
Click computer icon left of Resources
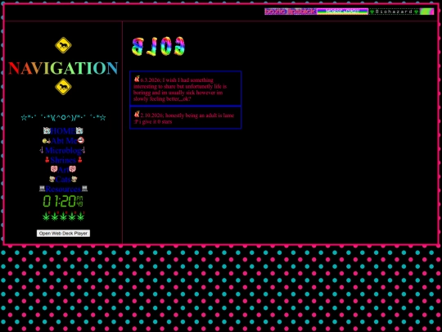pyautogui.click(x=43, y=189)
